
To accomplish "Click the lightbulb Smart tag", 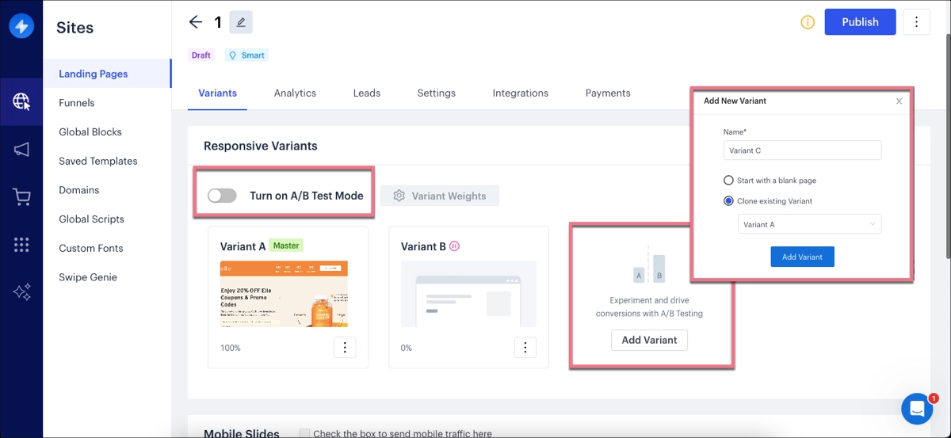I will pos(246,55).
